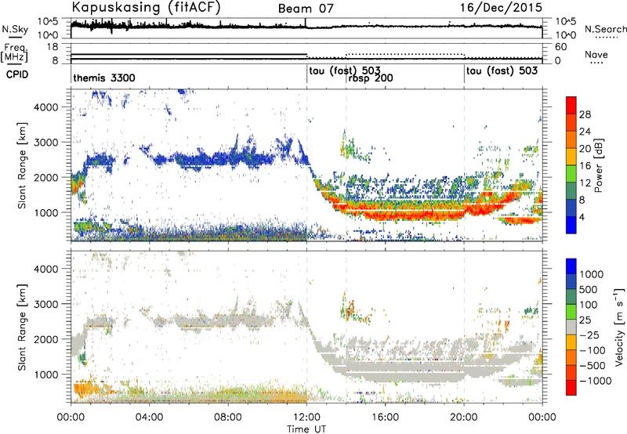Click the '12:00' time axis tick
Screen dimensions: 627x434
pyautogui.click(x=306, y=418)
